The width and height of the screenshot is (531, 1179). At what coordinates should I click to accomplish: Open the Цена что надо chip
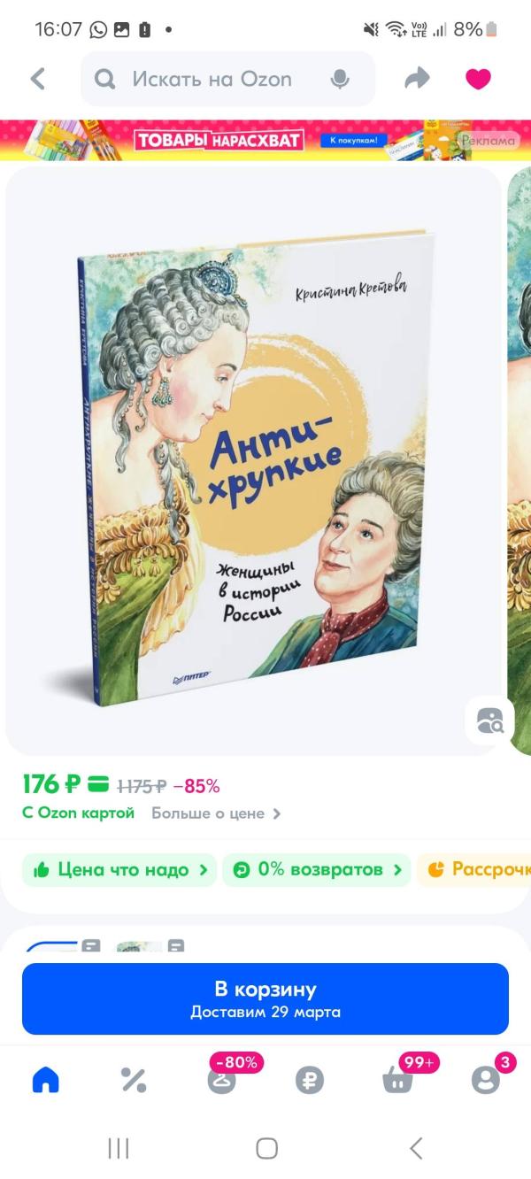(119, 869)
